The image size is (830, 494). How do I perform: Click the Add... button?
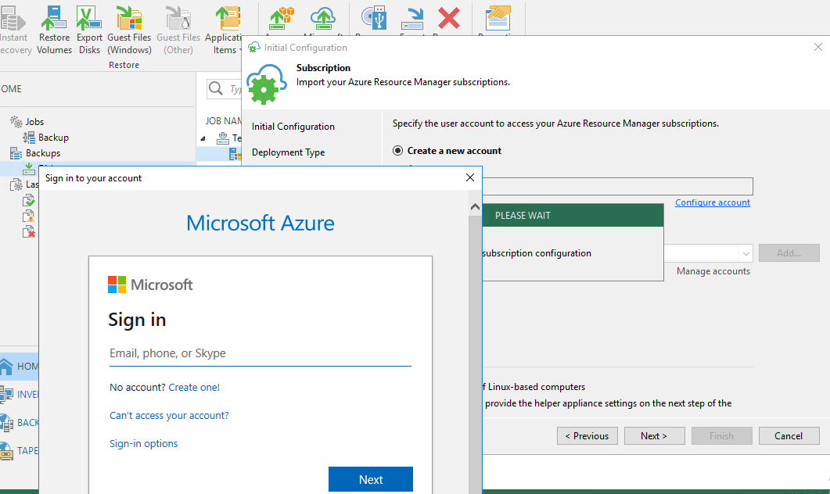pyautogui.click(x=789, y=252)
